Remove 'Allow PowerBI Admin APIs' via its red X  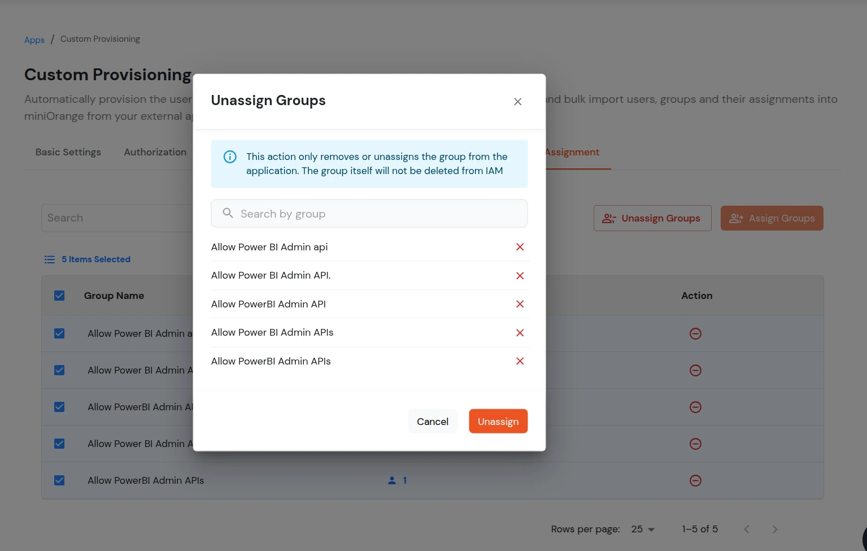pyautogui.click(x=520, y=361)
